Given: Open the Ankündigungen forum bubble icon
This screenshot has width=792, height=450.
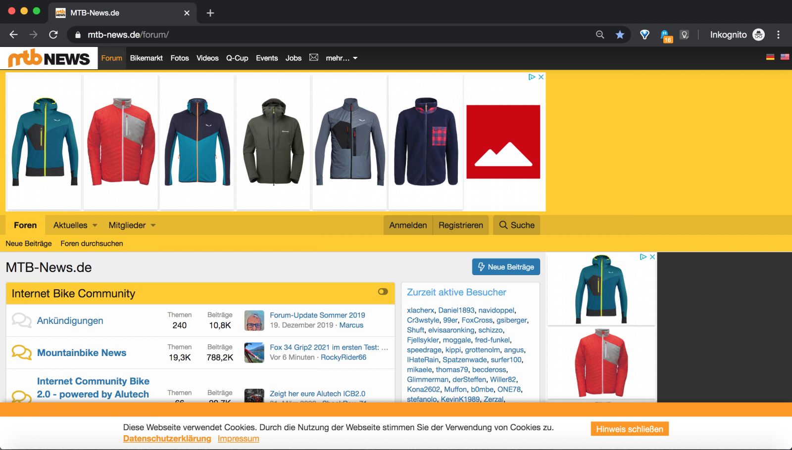Looking at the screenshot, I should 21,320.
